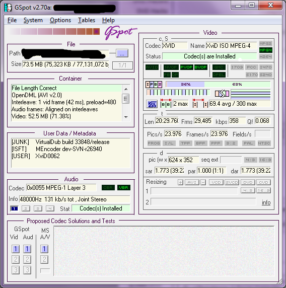Image resolution: width=286 pixels, height=288 pixels.
Task: Click the lit VBR audio indicator
Action: click(x=124, y=188)
